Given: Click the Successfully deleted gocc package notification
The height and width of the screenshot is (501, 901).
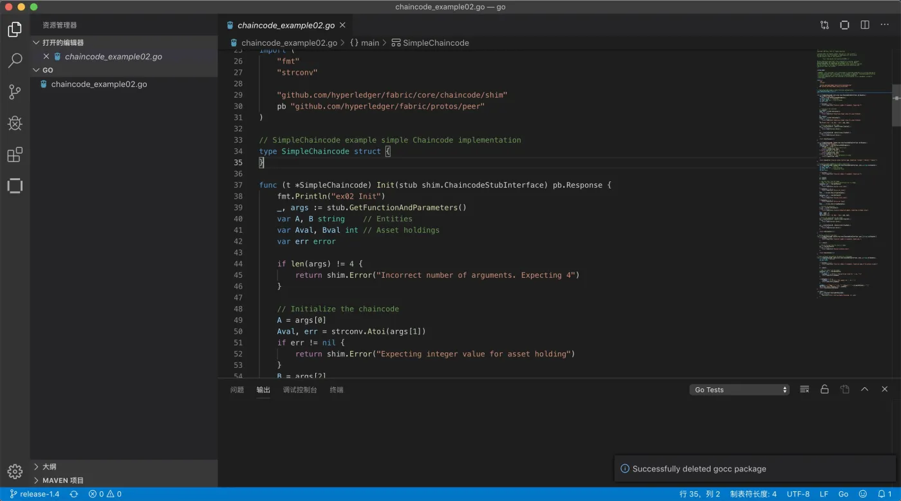Looking at the screenshot, I should coord(755,469).
